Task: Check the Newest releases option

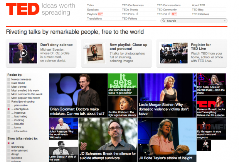Action: (x=9, y=80)
